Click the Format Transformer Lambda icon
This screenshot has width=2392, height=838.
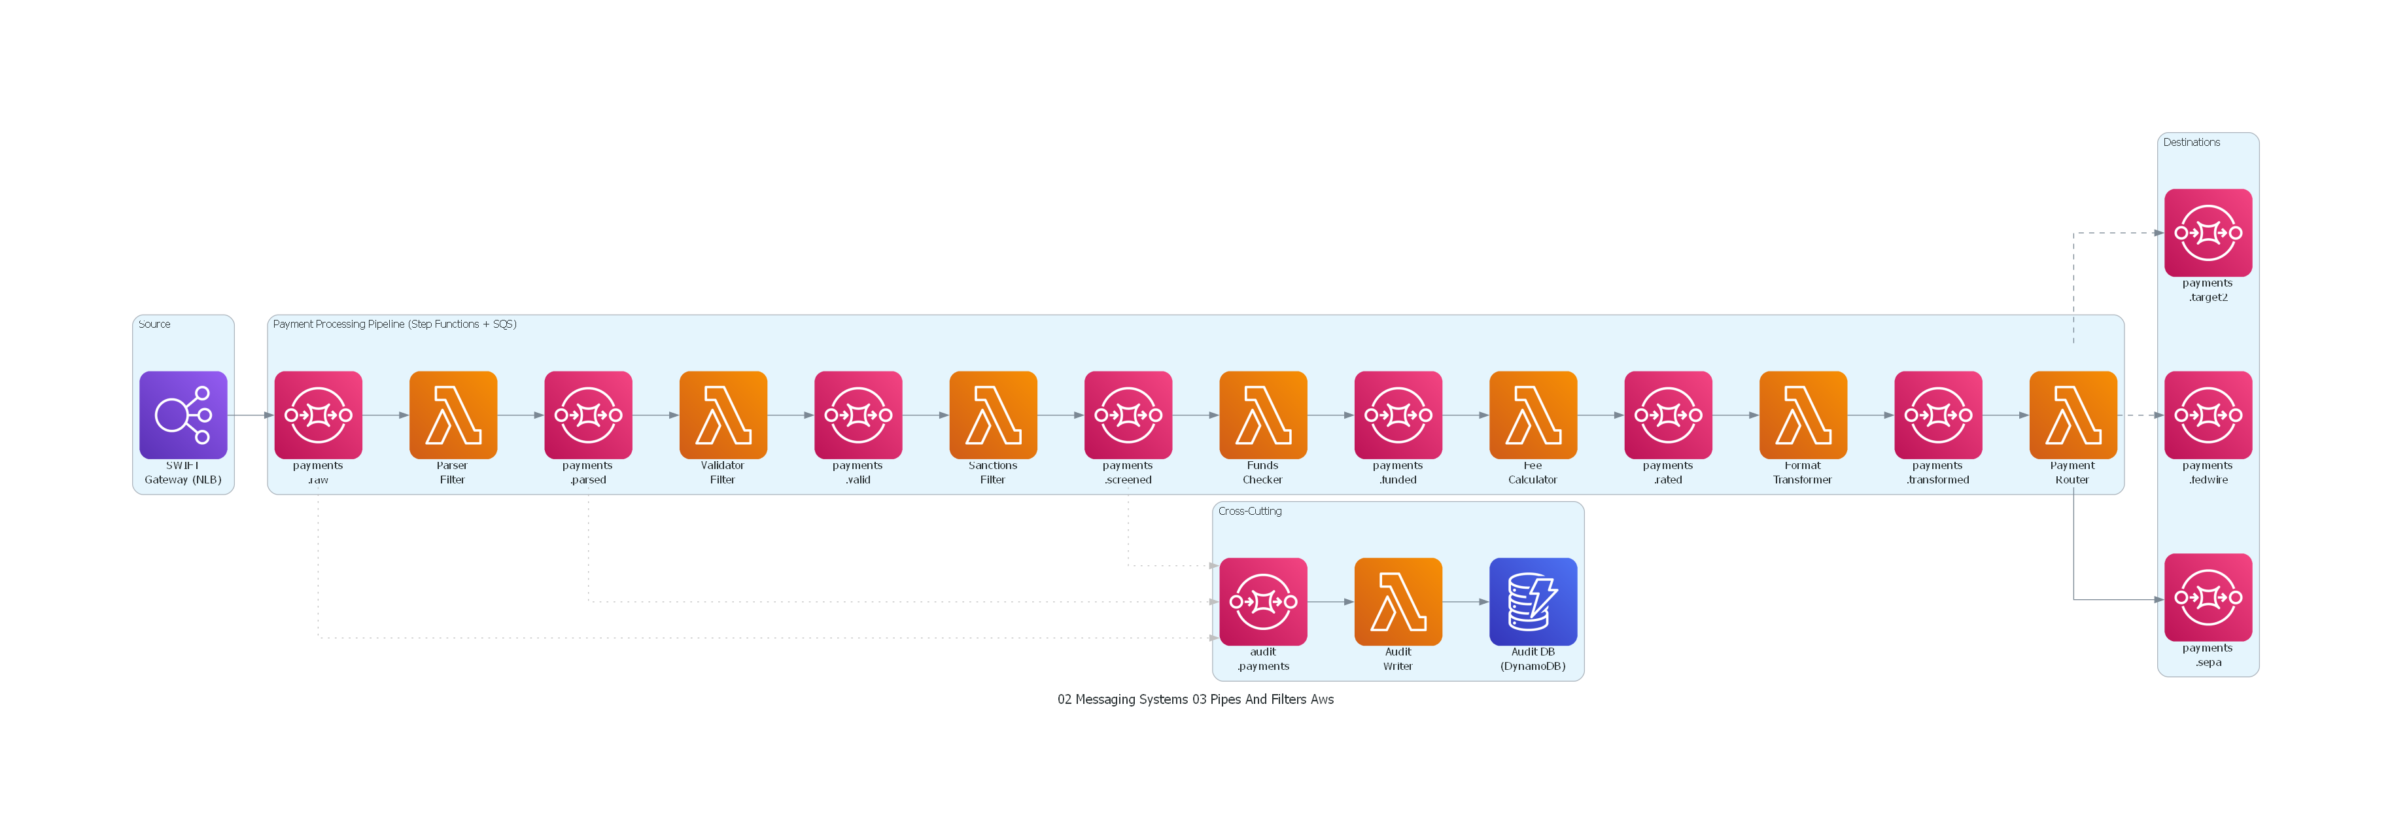(x=1803, y=414)
